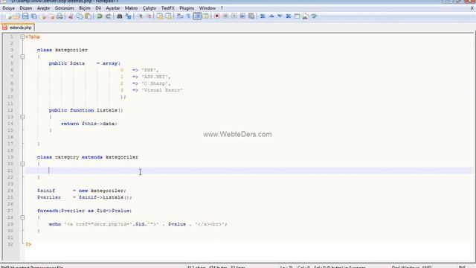This screenshot has height=268, width=476.
Task: Click the Redo toolbar icon
Action: 108,16
